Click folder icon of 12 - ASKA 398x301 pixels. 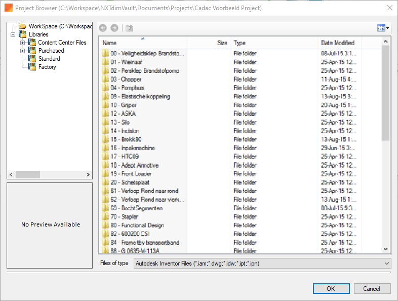106,114
